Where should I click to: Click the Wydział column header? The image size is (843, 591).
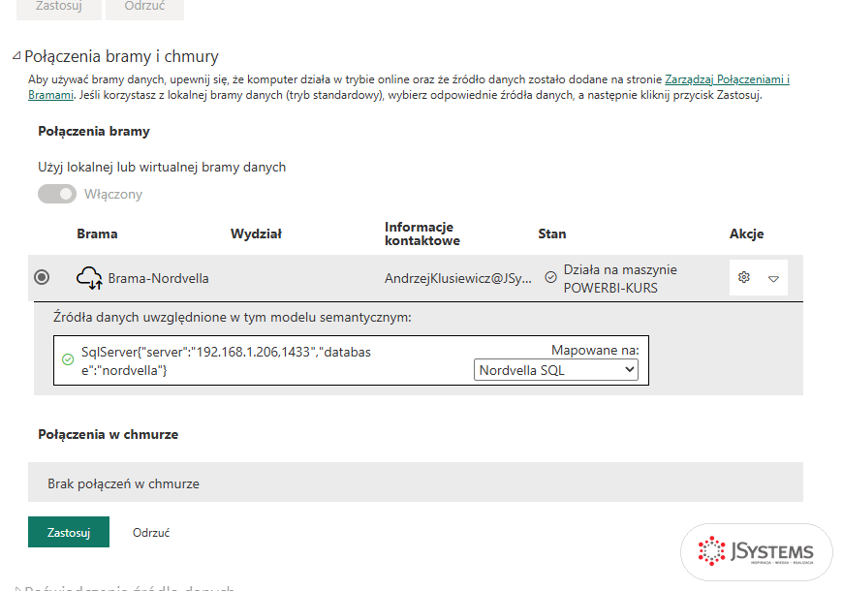point(256,233)
